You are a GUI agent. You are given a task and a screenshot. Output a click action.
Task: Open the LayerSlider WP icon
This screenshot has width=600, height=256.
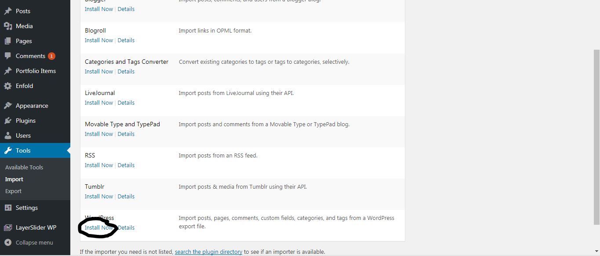(x=8, y=227)
